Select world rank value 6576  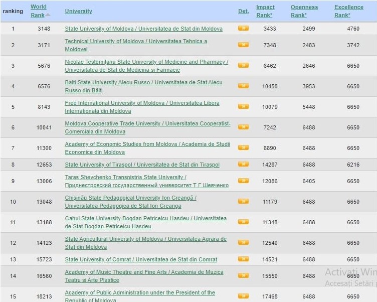pyautogui.click(x=44, y=86)
